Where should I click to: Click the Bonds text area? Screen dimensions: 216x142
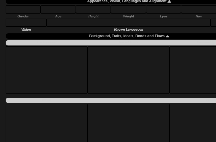tap(128, 123)
